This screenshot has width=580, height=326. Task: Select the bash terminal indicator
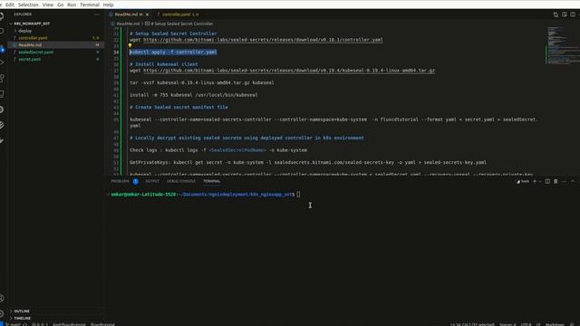pyautogui.click(x=523, y=181)
